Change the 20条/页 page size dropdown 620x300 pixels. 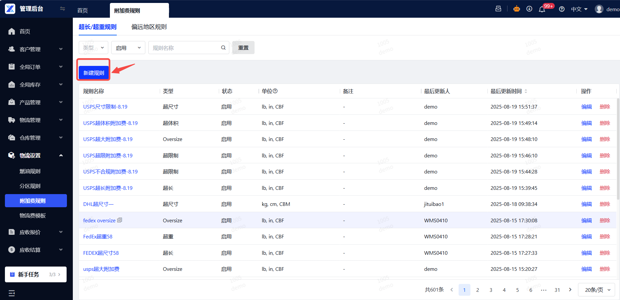[596, 290]
